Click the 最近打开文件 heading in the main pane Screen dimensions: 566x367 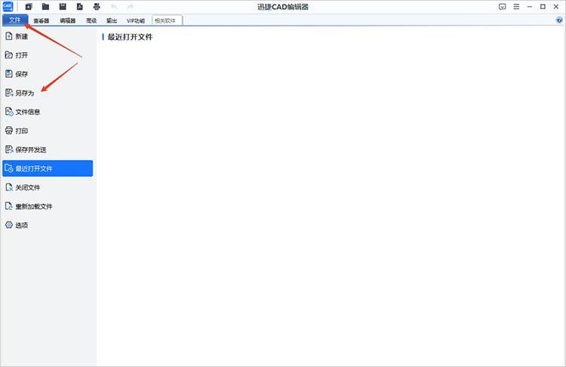tap(130, 37)
